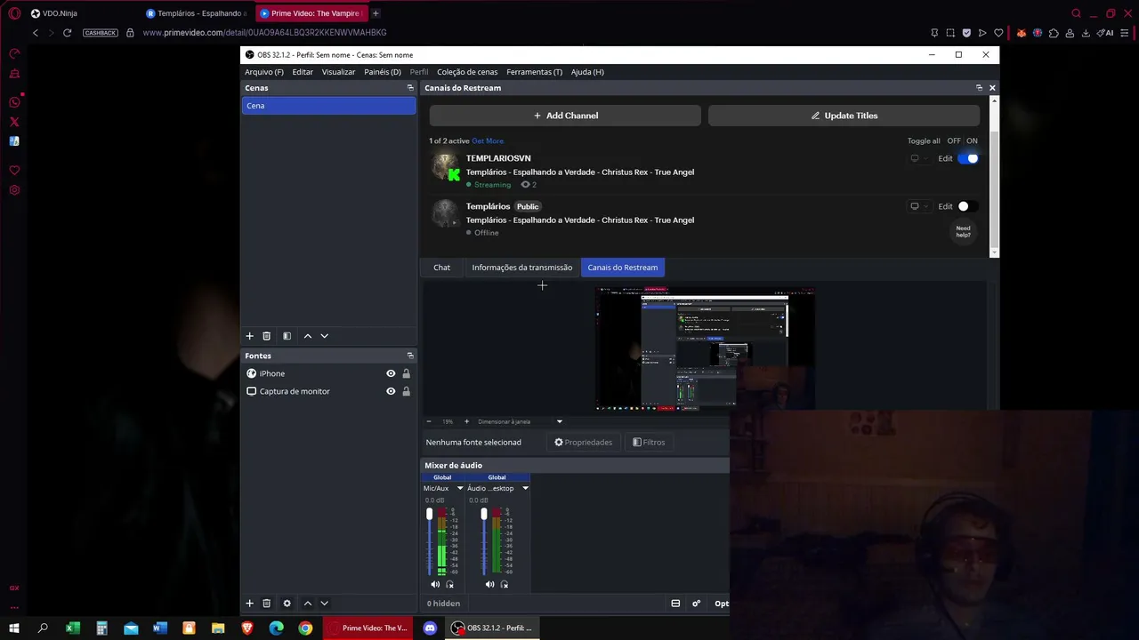Open Brave browser from taskbar

tap(247, 628)
